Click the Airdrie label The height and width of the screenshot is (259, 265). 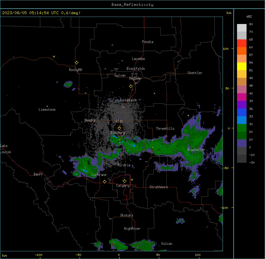(124, 165)
